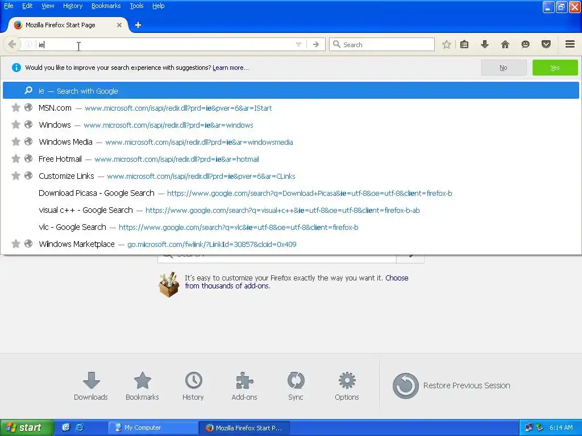Decline search suggestions with No button
The height and width of the screenshot is (436, 582).
[504, 68]
